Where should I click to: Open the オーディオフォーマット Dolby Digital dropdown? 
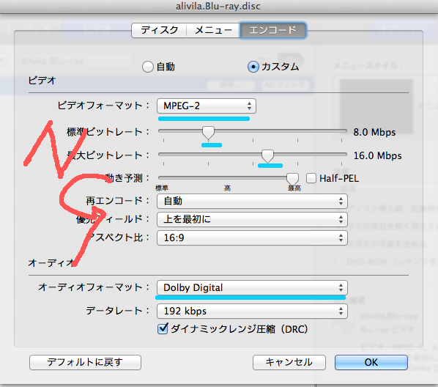pyautogui.click(x=252, y=287)
